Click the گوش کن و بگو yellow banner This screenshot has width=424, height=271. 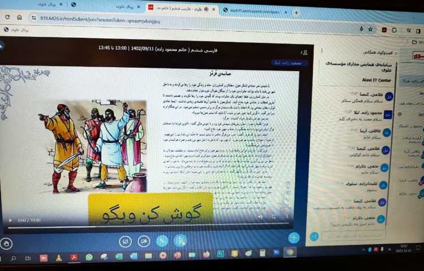pos(150,209)
